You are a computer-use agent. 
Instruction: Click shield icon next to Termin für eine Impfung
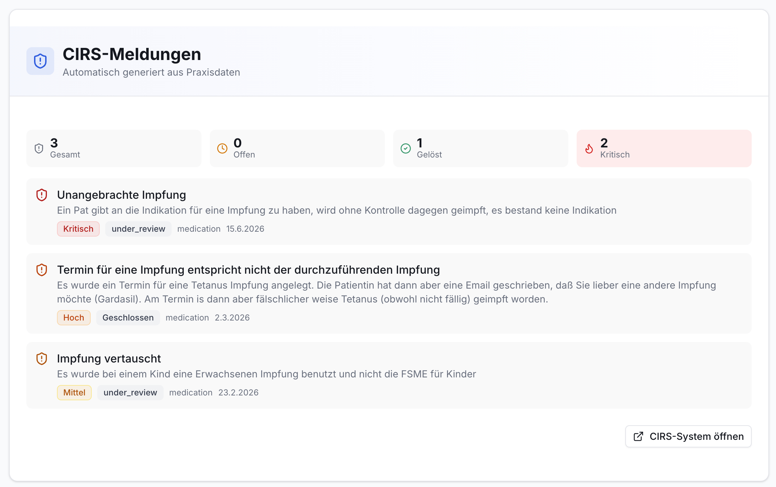[x=42, y=270]
